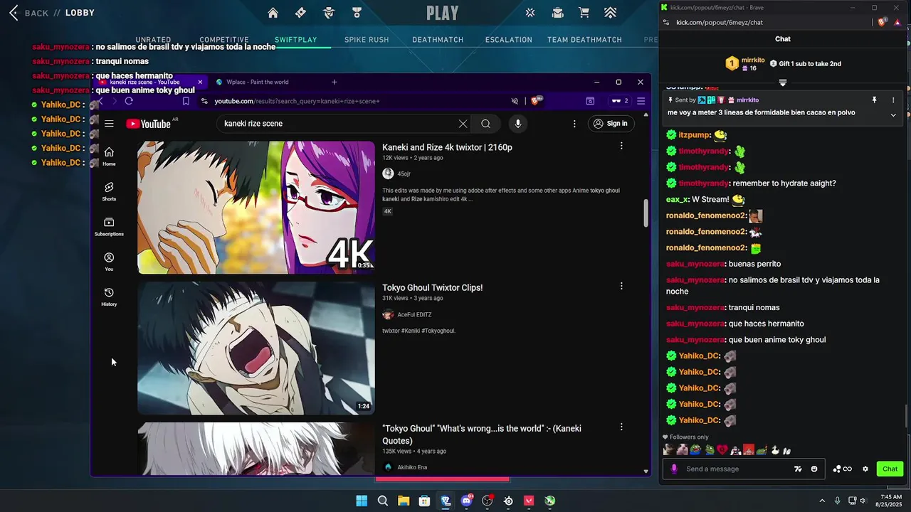Open Kick chat settings gear
The image size is (911, 512).
point(865,469)
